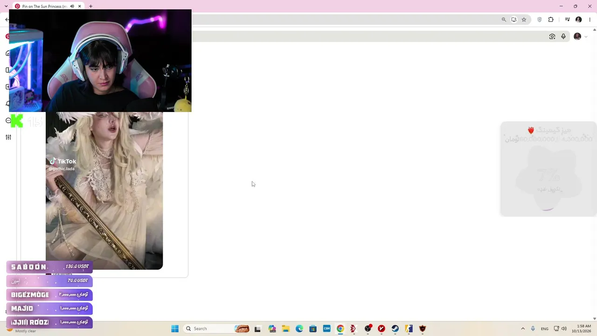Image resolution: width=597 pixels, height=336 pixels.
Task: Open the Chrome three-dot menu
Action: (x=590, y=20)
